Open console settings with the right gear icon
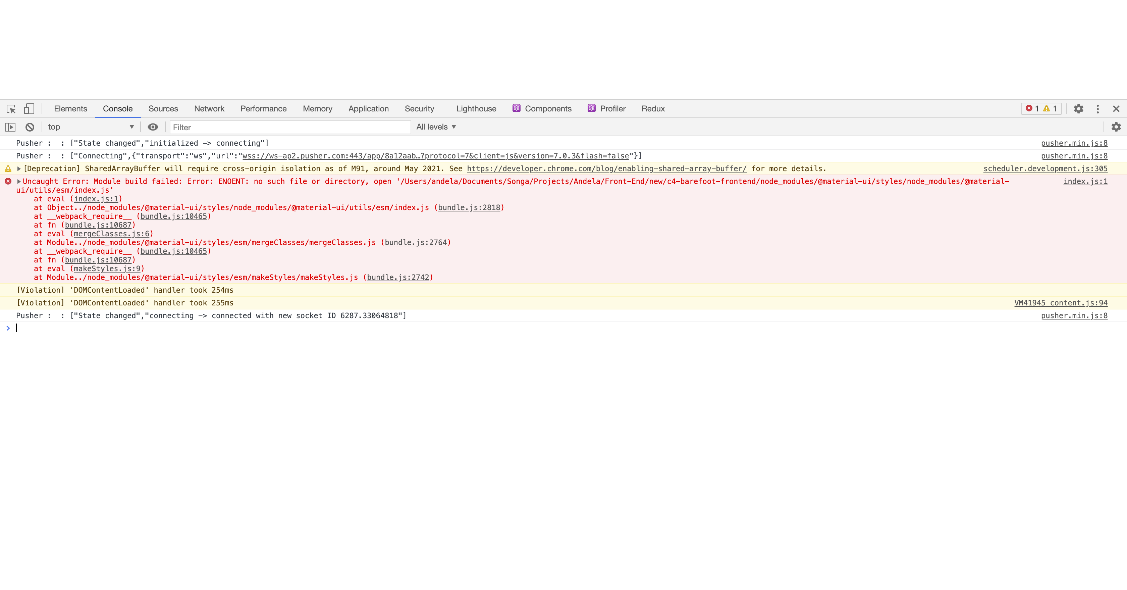This screenshot has width=1127, height=590. (1116, 127)
